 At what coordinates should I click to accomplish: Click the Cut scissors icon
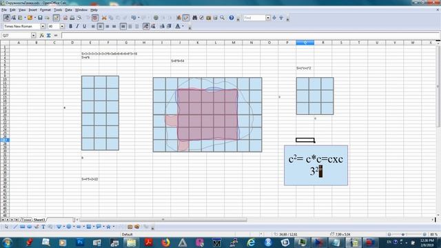coord(104,18)
